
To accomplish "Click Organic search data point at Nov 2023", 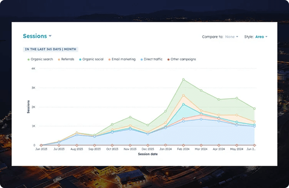I will pos(130,117).
